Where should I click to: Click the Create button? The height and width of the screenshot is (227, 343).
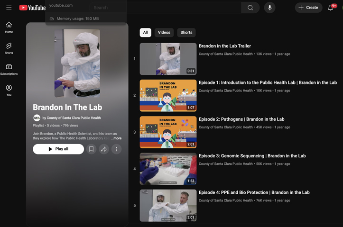point(308,8)
